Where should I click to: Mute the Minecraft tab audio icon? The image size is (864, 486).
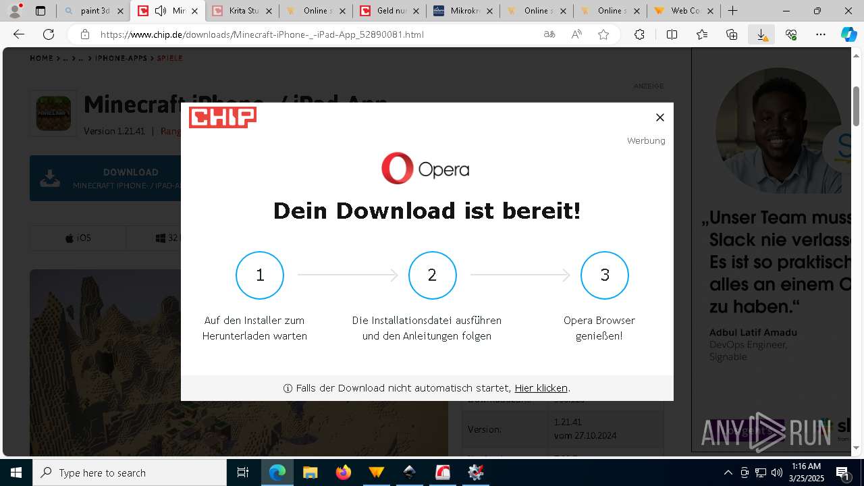[x=161, y=11]
